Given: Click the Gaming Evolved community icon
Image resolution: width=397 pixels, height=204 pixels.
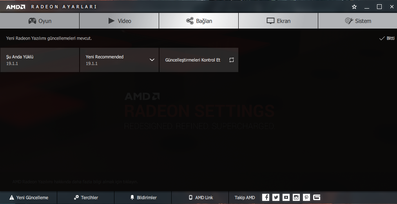Looking at the screenshot, I should (x=317, y=197).
